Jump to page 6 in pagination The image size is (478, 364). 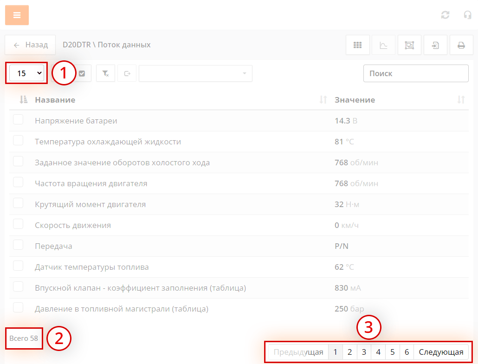(407, 352)
